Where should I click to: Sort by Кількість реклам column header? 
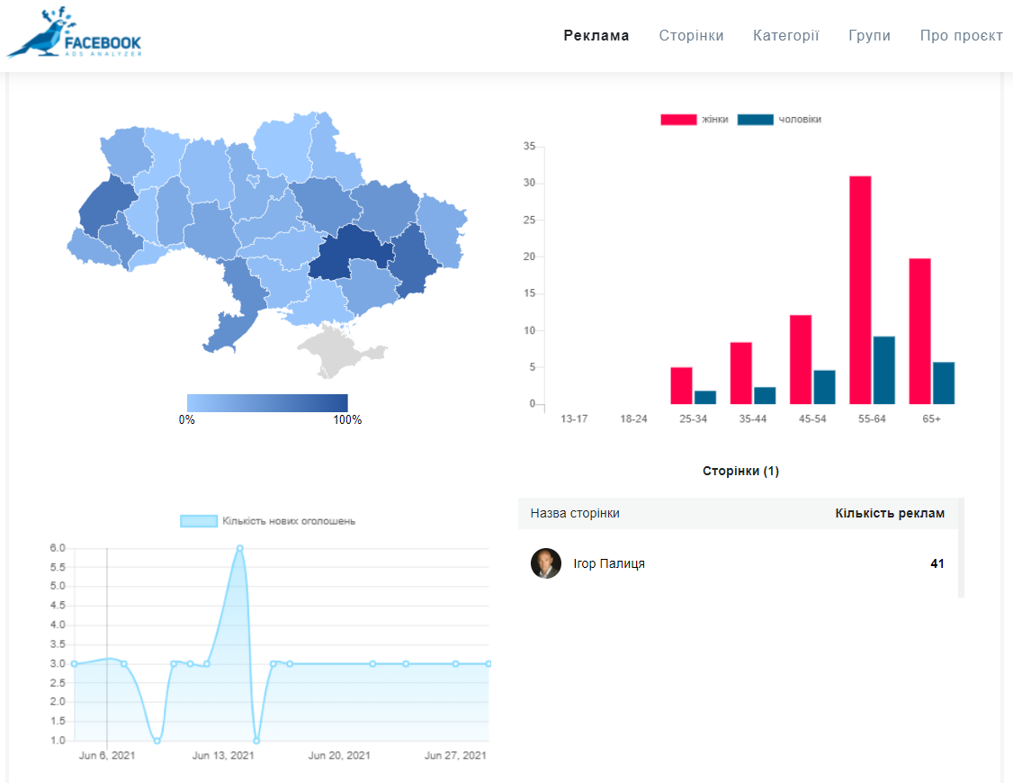click(x=889, y=514)
